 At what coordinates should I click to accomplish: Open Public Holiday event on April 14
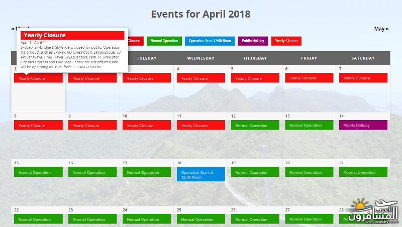pyautogui.click(x=363, y=125)
